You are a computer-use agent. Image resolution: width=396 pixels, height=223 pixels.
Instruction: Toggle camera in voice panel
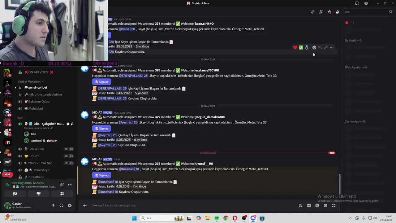15,194
